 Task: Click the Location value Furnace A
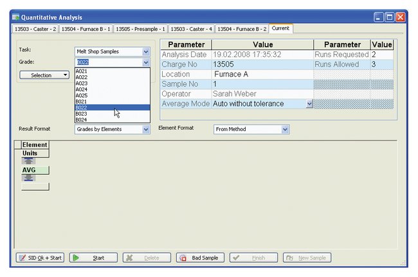pos(230,75)
